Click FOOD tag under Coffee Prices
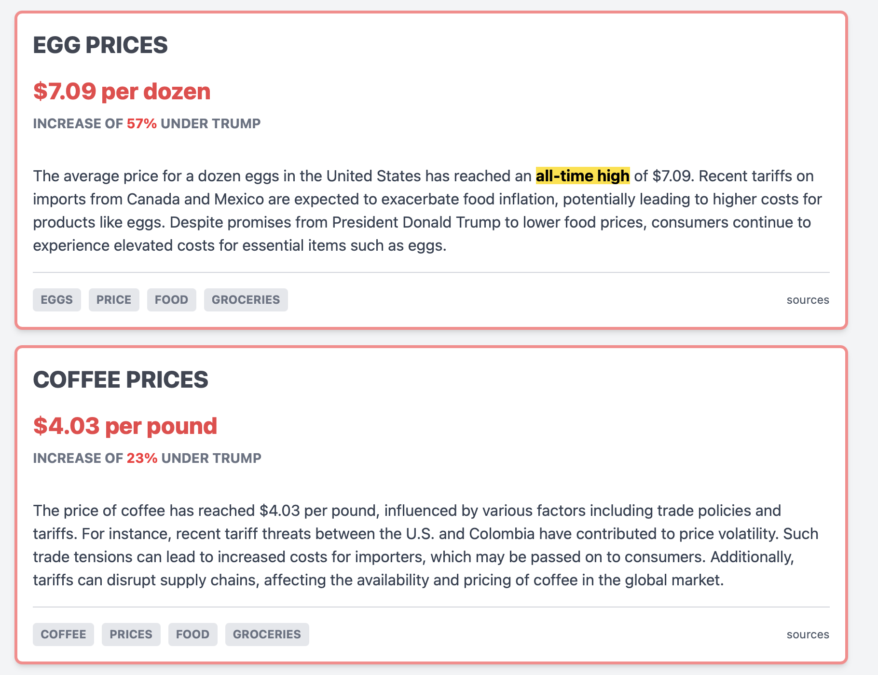The height and width of the screenshot is (675, 878). pos(192,634)
